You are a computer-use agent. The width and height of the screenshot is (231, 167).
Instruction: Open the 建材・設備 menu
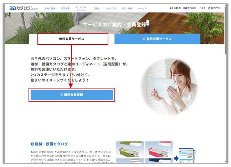pyautogui.click(x=50, y=8)
